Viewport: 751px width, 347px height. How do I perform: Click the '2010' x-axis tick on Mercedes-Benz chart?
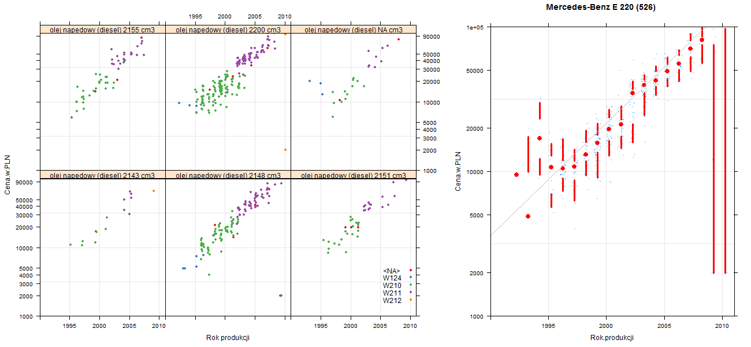click(722, 326)
